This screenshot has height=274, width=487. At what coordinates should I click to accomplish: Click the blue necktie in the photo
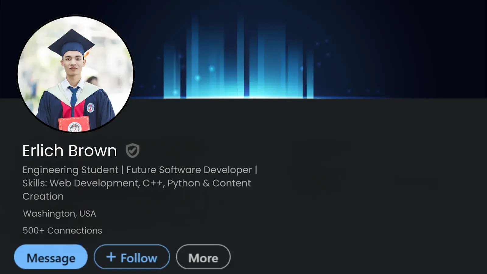tap(73, 97)
